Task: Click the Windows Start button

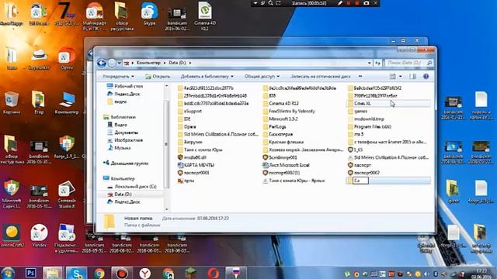Action: (x=8, y=273)
